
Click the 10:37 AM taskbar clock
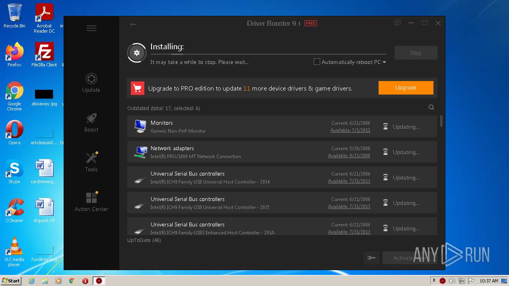(489, 281)
